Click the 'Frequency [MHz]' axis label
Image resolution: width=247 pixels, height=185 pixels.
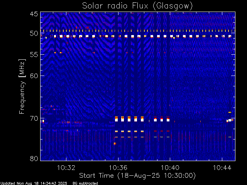pyautogui.click(x=22, y=86)
